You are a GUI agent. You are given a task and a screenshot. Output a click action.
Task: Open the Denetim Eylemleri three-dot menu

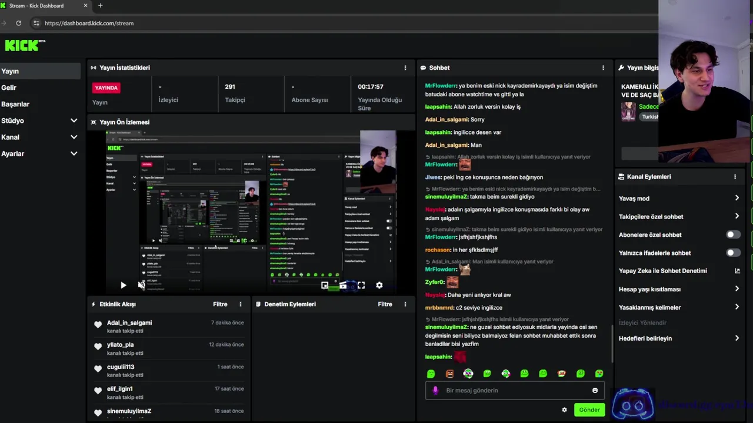405,304
